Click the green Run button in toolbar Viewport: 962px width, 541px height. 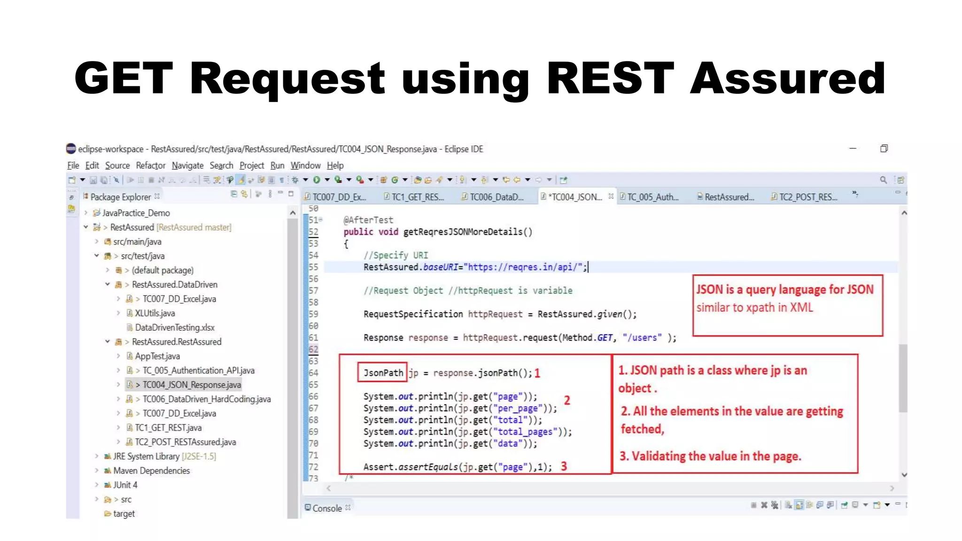[x=317, y=180]
